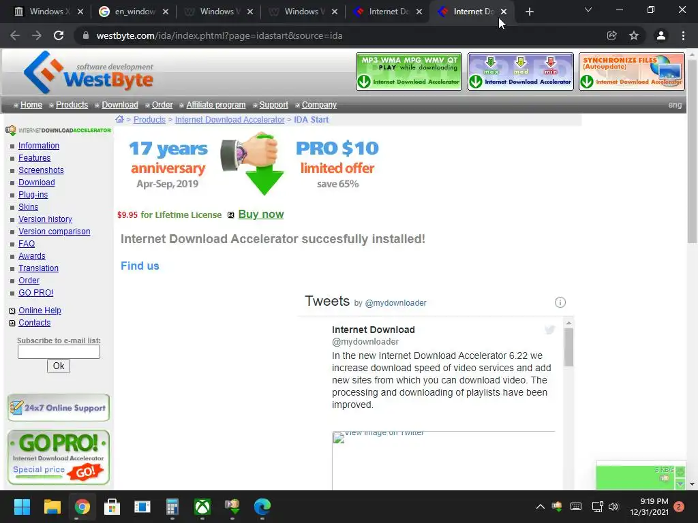The image size is (698, 523).
Task: Open the Synchronize Files banner
Action: tap(632, 72)
